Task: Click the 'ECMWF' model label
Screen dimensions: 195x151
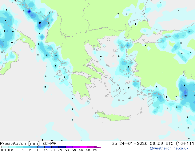Action: (x=50, y=144)
